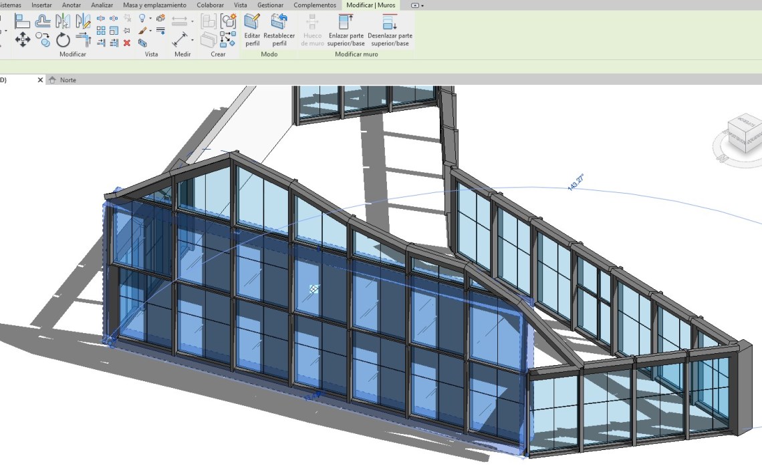
Task: Activate the Rotate tool
Action: (63, 39)
